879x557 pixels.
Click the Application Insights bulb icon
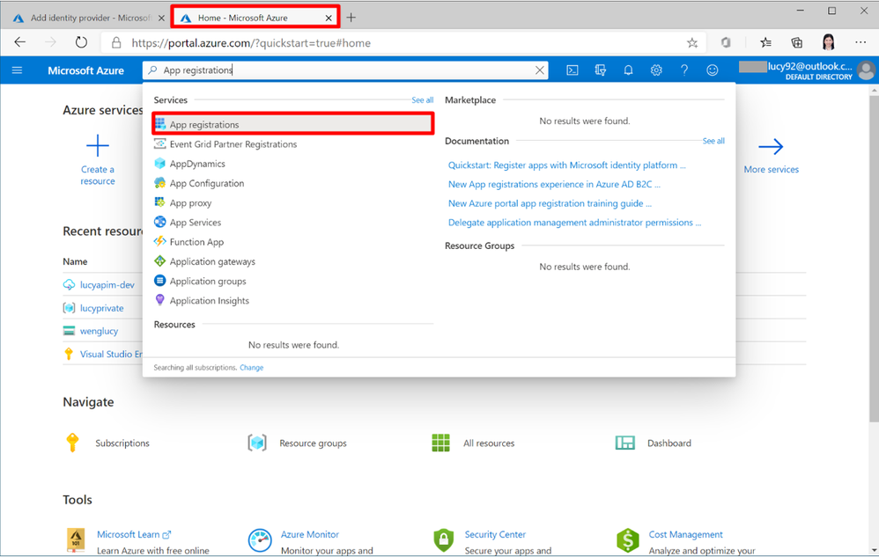pyautogui.click(x=159, y=300)
